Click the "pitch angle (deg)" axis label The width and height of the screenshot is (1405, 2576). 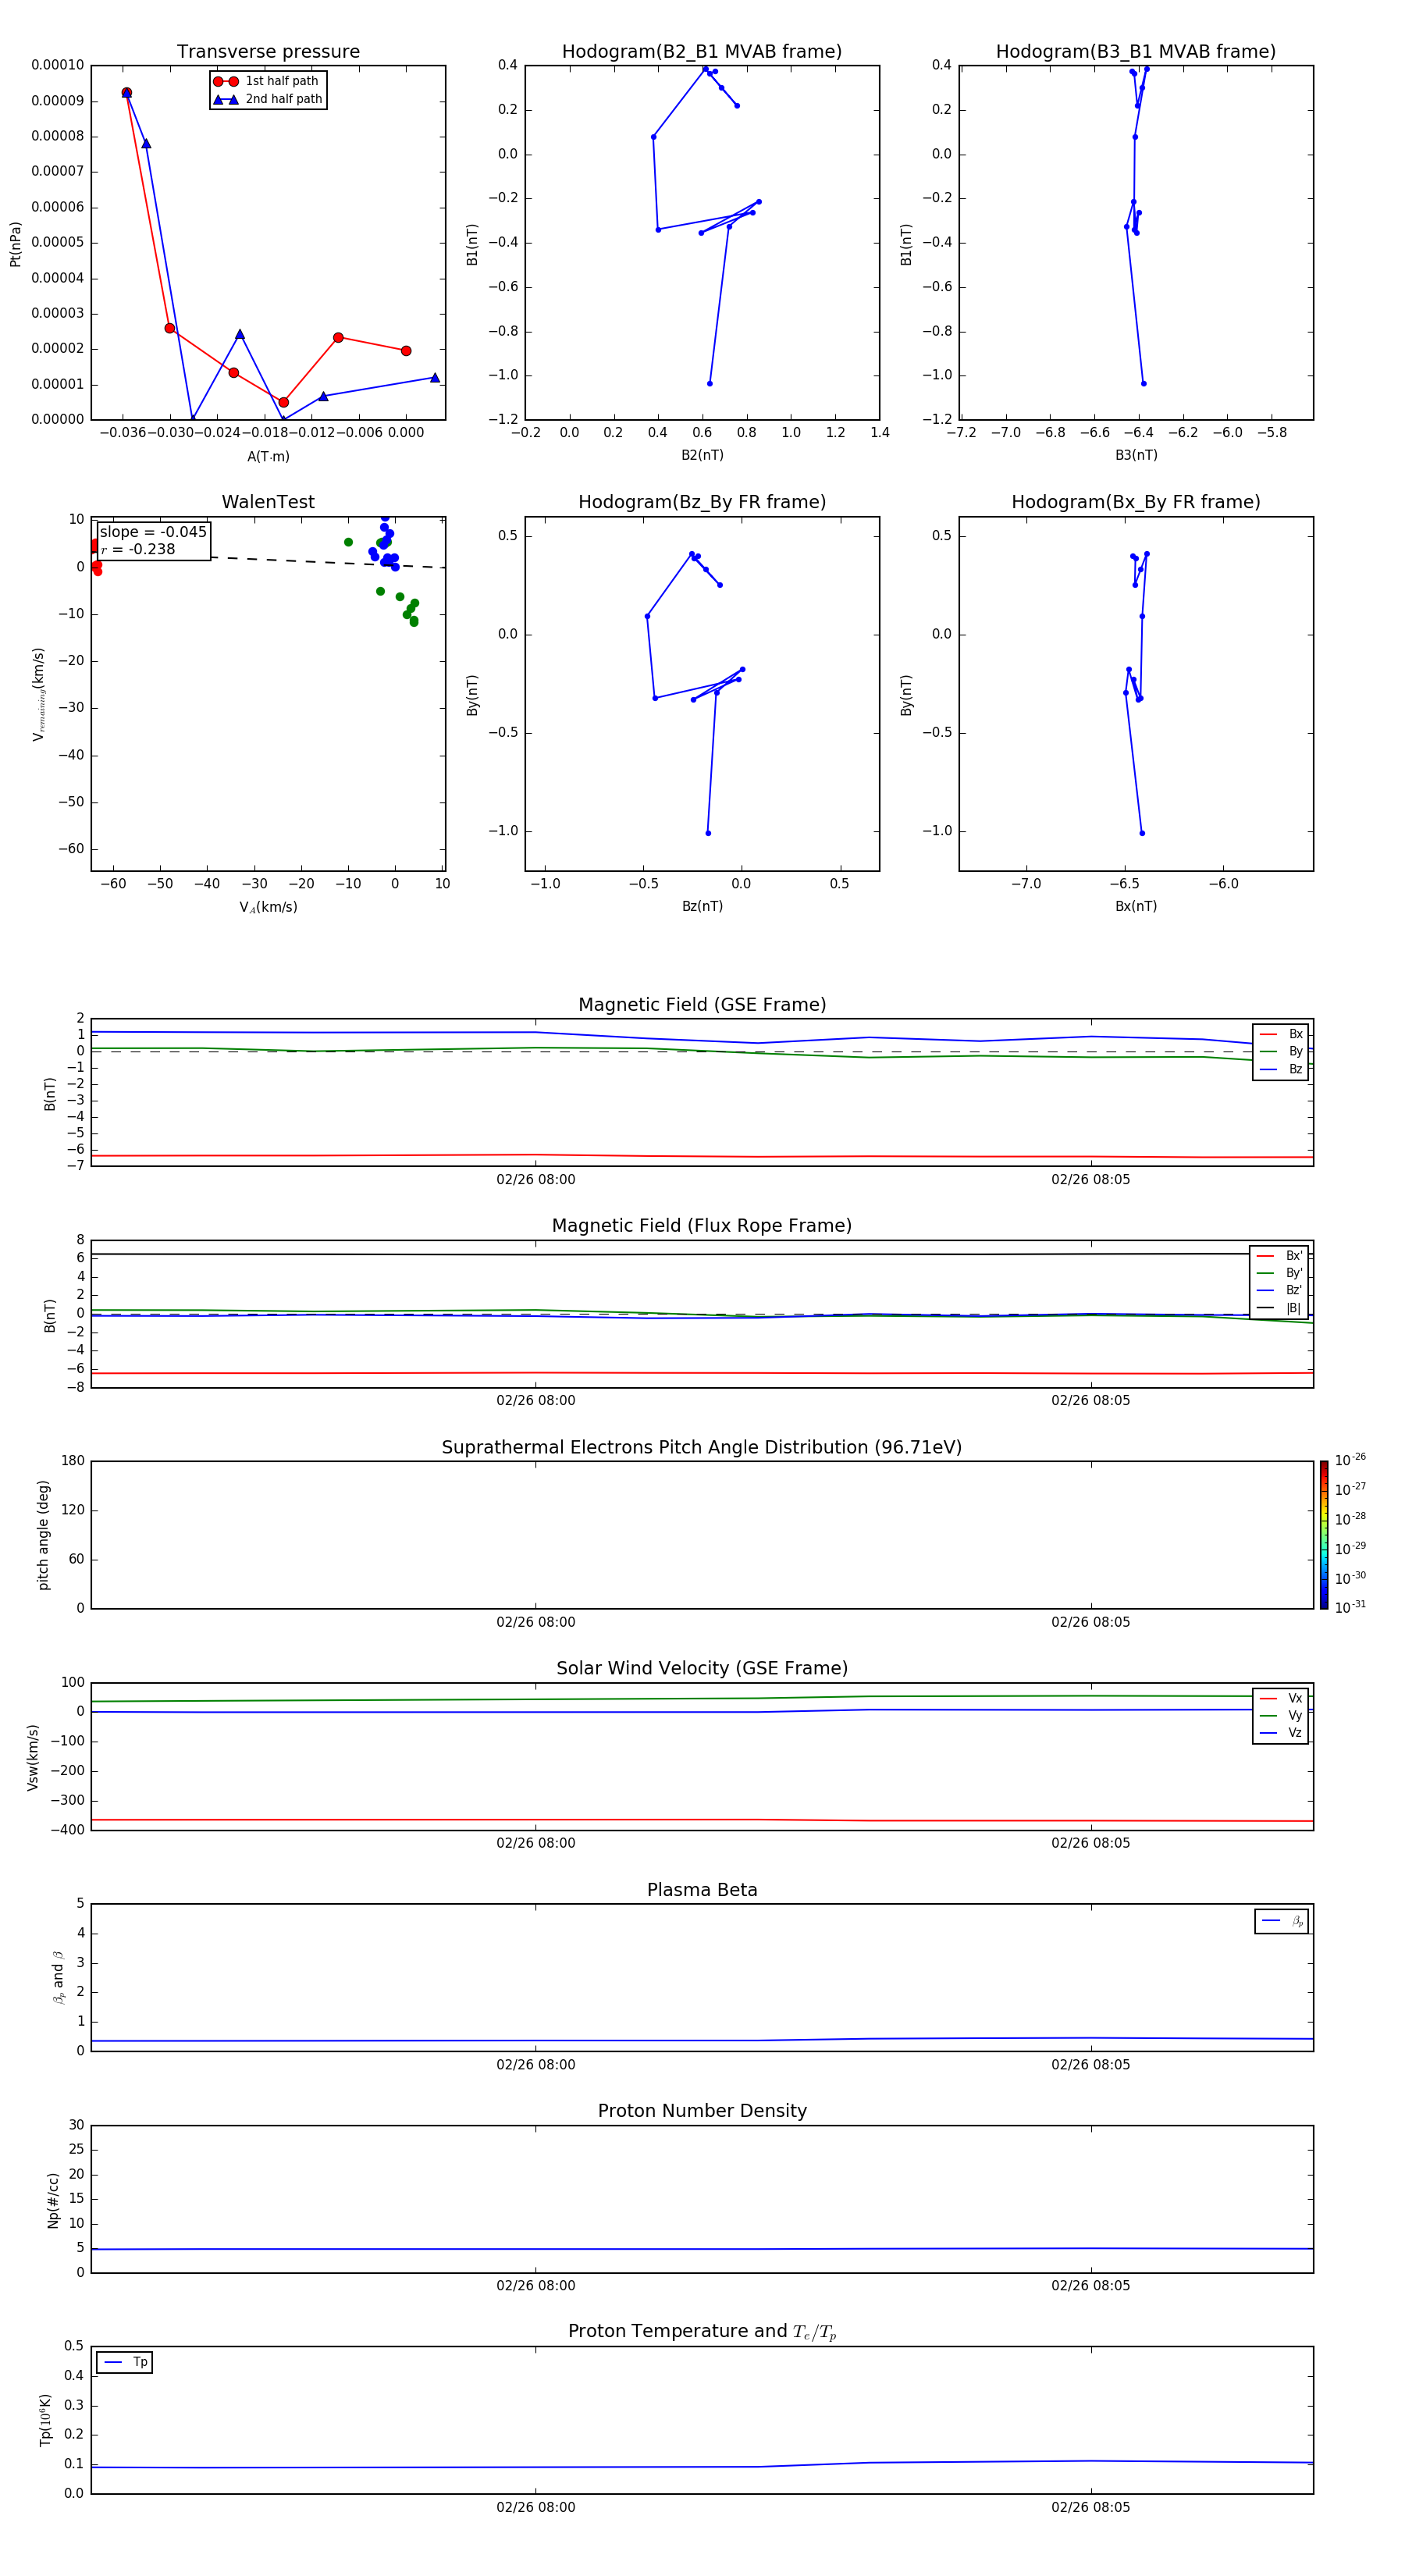click(43, 1535)
